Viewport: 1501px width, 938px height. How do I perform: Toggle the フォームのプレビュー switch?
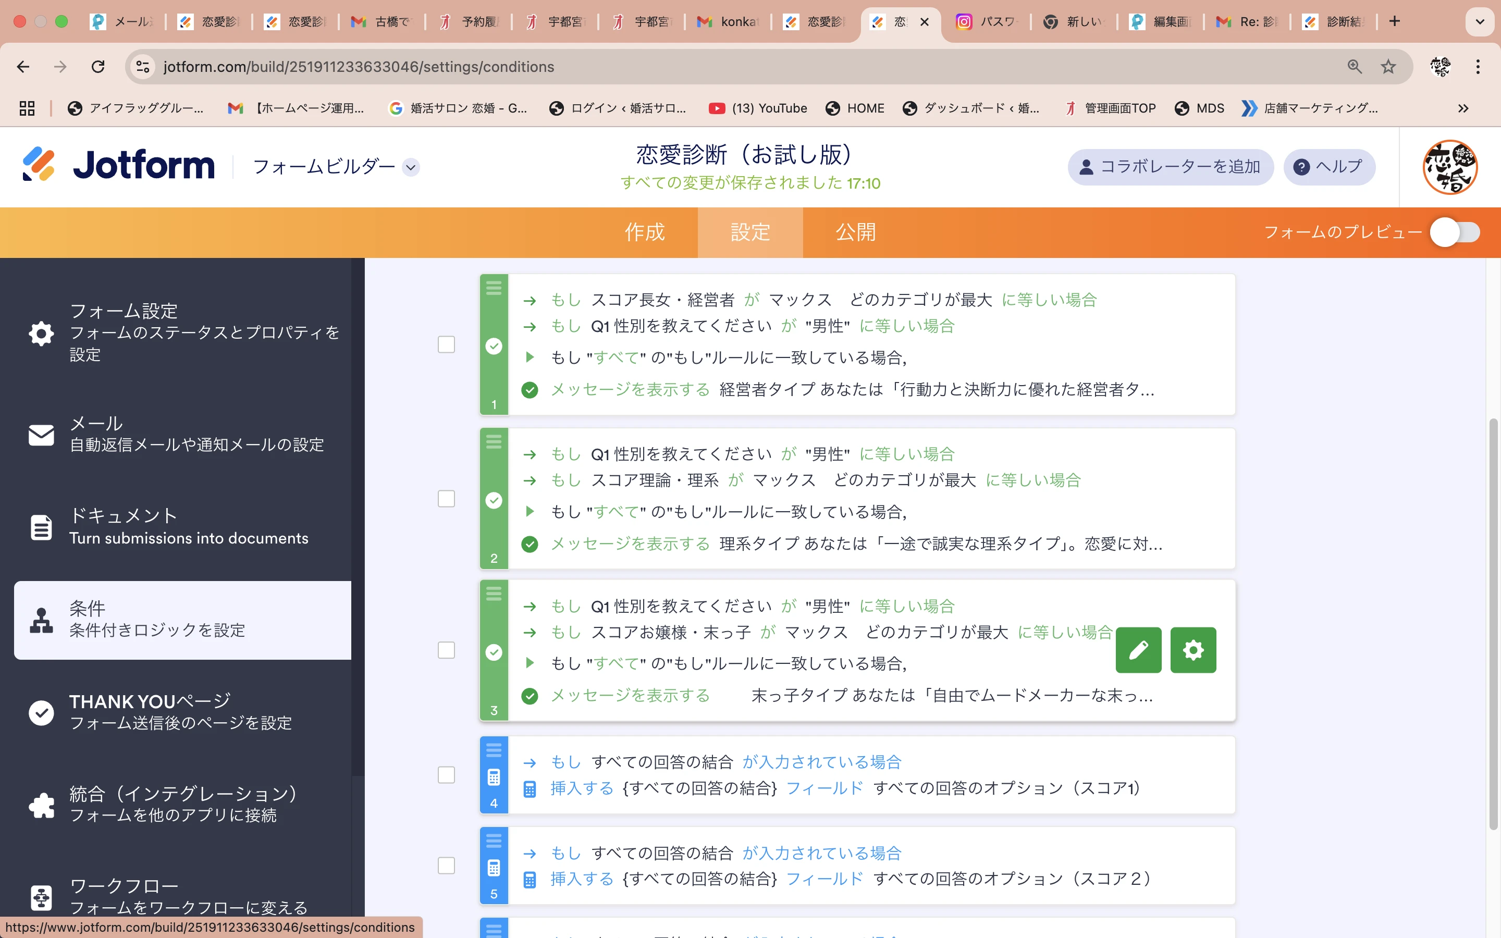pos(1455,232)
